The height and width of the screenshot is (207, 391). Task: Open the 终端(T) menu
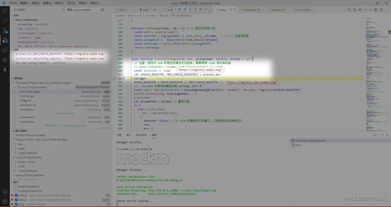83,3
